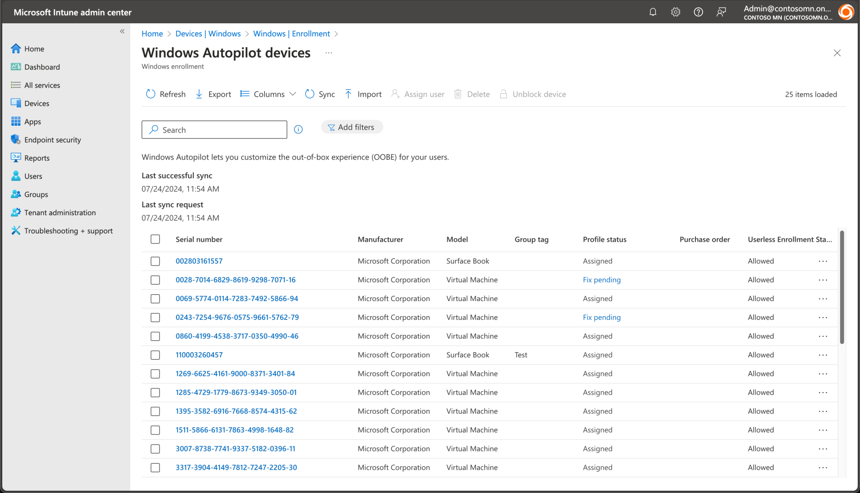This screenshot has height=493, width=860.
Task: Select all devices with header checkbox
Action: (x=155, y=239)
